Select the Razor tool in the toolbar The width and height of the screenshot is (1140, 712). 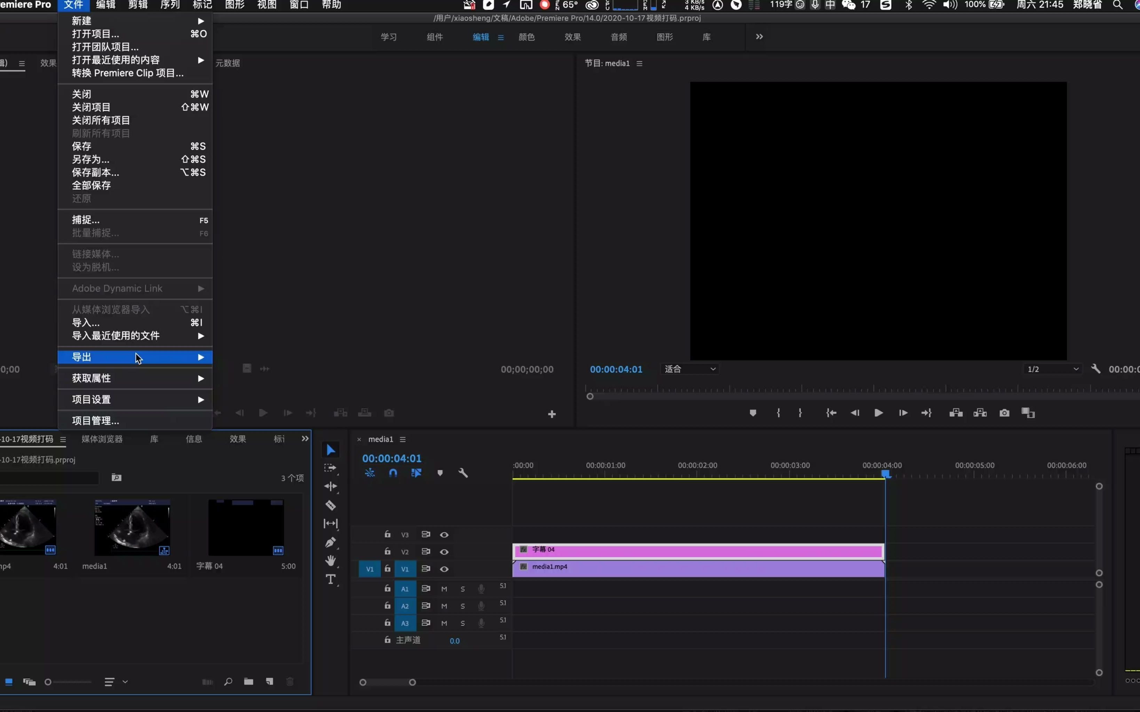coord(330,505)
